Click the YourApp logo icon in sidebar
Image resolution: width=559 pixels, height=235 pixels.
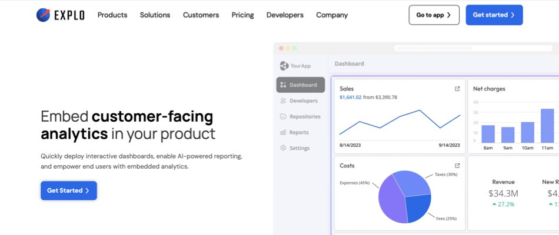coord(284,66)
